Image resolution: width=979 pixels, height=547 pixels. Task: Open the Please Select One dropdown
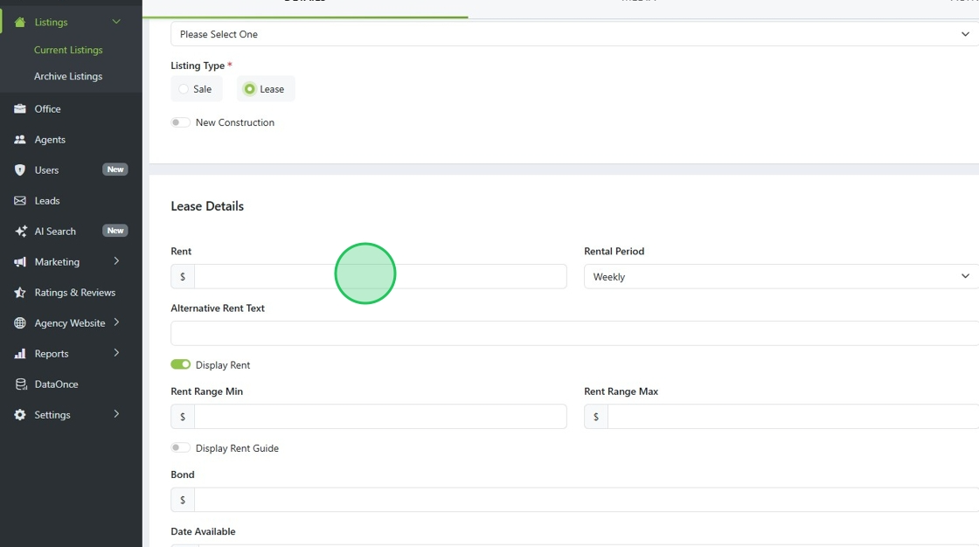(573, 34)
